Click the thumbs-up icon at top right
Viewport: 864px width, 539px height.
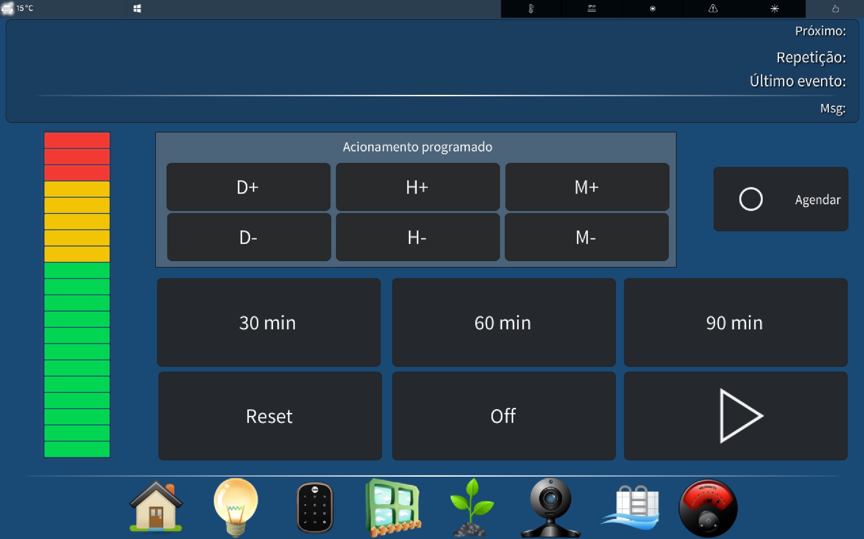[x=835, y=9]
